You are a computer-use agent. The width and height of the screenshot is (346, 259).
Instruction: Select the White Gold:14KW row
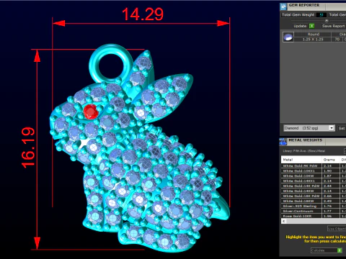[314, 191]
